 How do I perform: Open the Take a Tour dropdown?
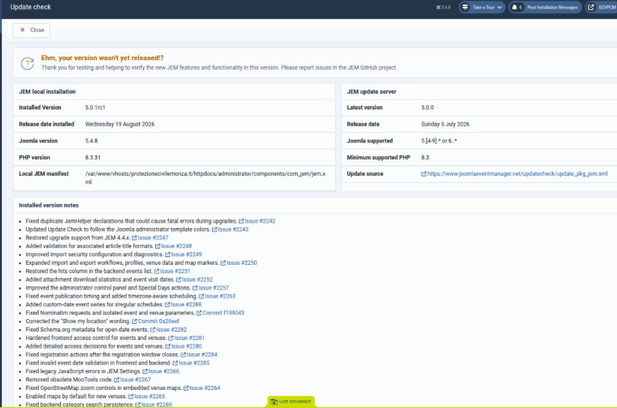[482, 7]
